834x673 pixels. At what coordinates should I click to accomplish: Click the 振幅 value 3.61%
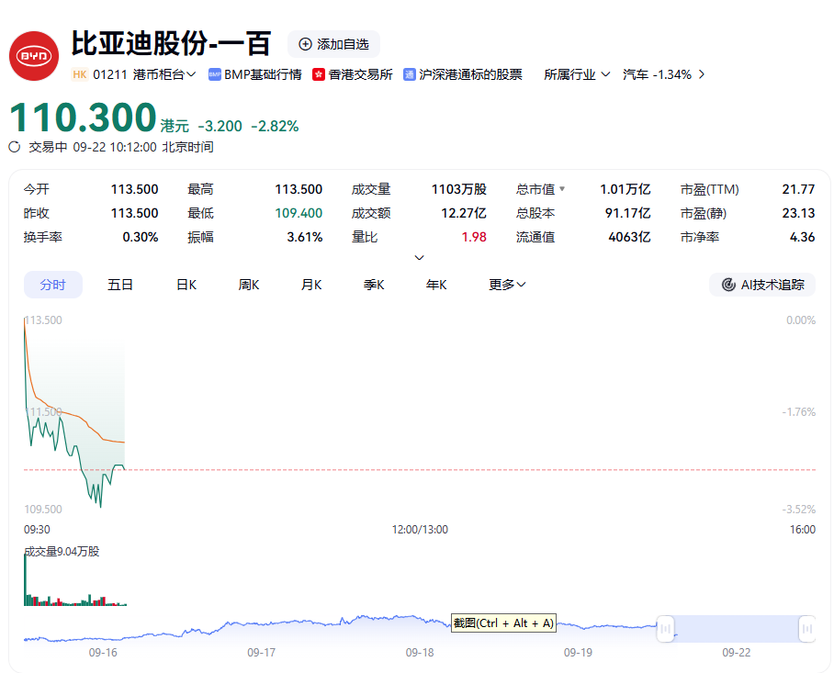tap(305, 237)
